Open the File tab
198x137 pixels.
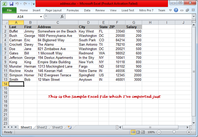pyautogui.click(x=9, y=10)
